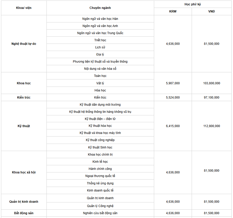Image resolution: width=233 pixels, height=218 pixels.
Task: Select the "Chuyên ngành" header cell
Action: point(100,8)
